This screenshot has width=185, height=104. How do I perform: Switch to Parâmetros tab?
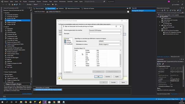tap(60, 8)
